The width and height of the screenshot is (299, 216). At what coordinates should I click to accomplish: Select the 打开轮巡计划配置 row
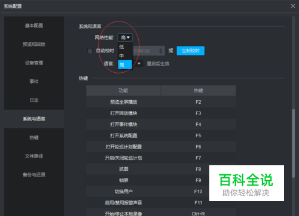click(x=161, y=147)
